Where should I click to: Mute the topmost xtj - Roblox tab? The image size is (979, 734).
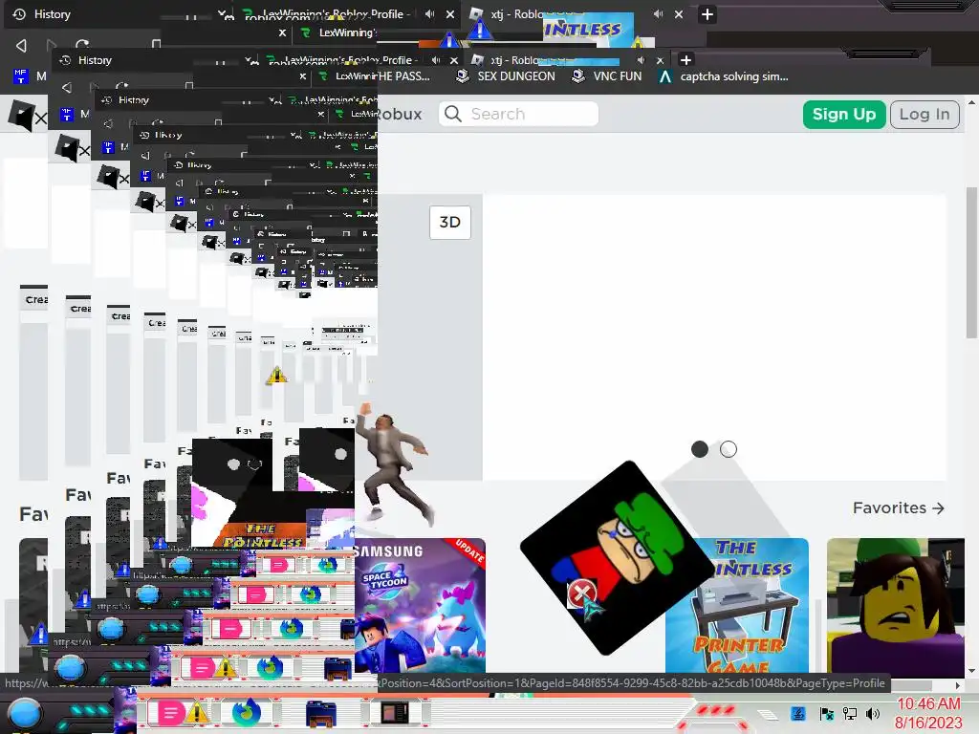658,13
